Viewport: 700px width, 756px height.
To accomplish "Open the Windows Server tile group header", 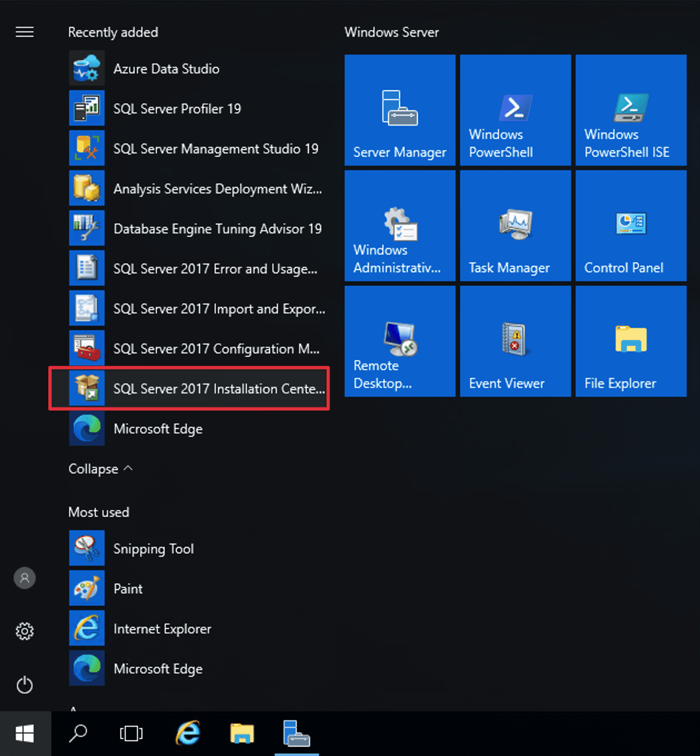I will click(391, 32).
